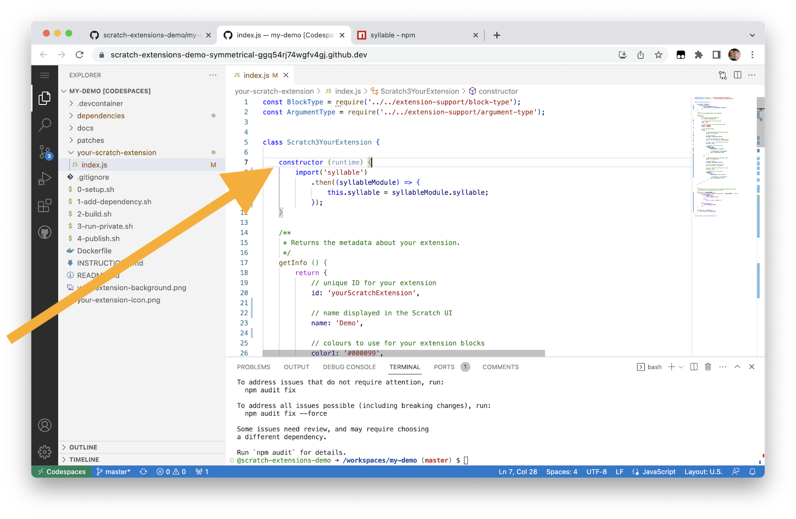The height and width of the screenshot is (519, 796).
Task: Maximize the panel with the chevron icon
Action: [x=737, y=367]
